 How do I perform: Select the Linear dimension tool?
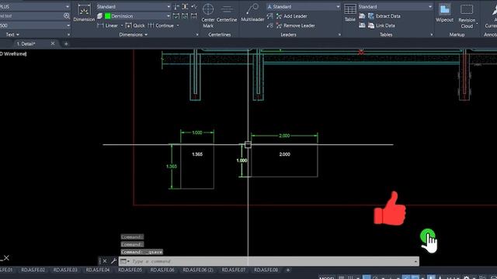coord(107,26)
